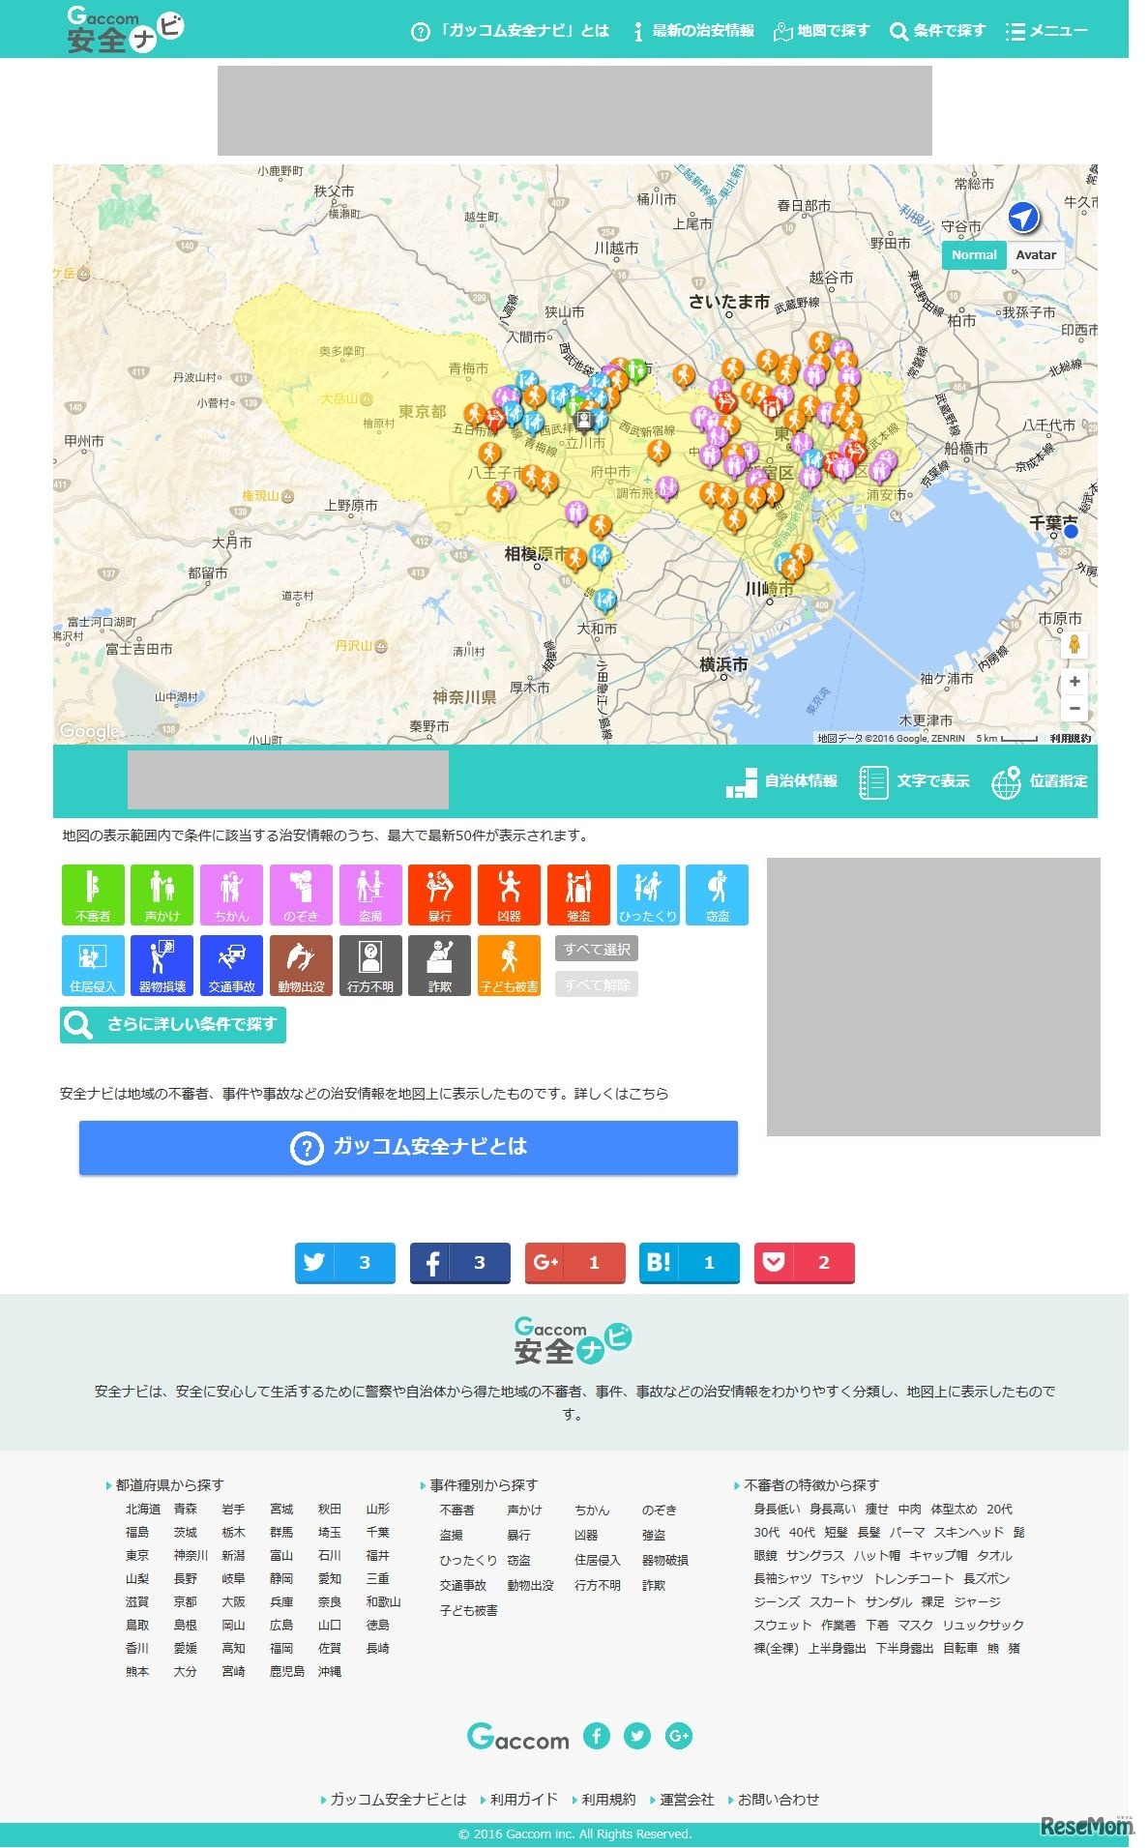Open footer Twitter circle icon
The height and width of the screenshot is (1848, 1148).
point(637,1737)
